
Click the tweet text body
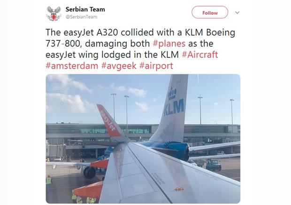pos(140,49)
